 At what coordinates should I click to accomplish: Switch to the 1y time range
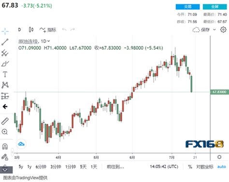29,167
